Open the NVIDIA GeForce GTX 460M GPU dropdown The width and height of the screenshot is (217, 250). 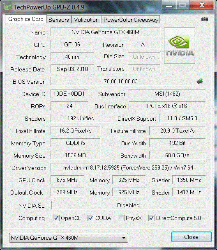point(69,238)
